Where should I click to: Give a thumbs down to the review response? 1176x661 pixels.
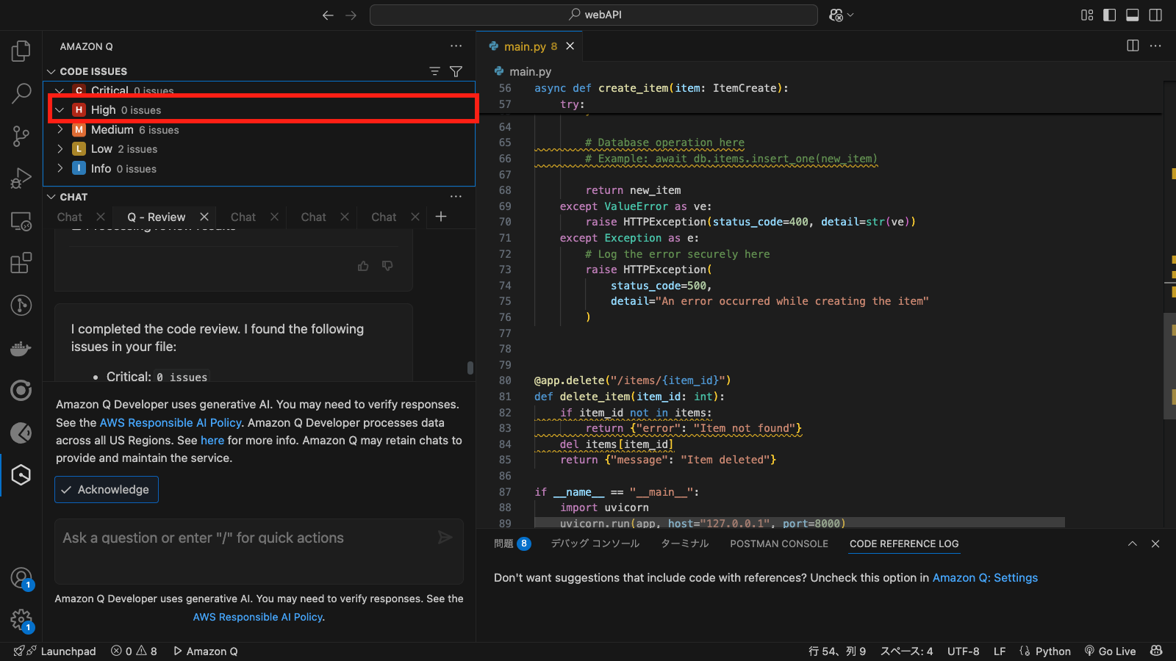point(387,265)
